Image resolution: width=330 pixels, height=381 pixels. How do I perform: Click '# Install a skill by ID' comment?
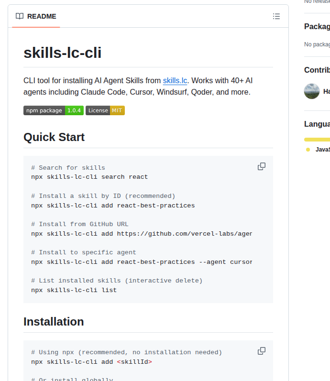point(103,196)
